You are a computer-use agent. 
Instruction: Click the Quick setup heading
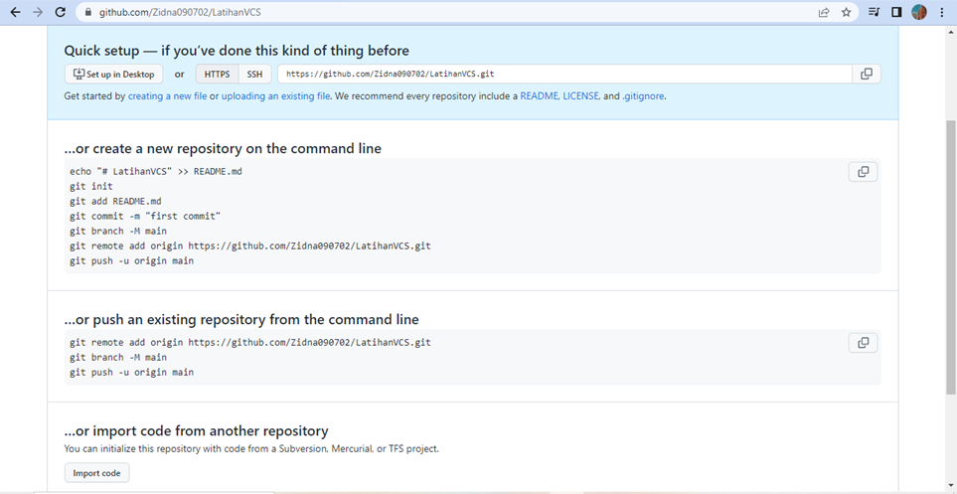pos(237,51)
